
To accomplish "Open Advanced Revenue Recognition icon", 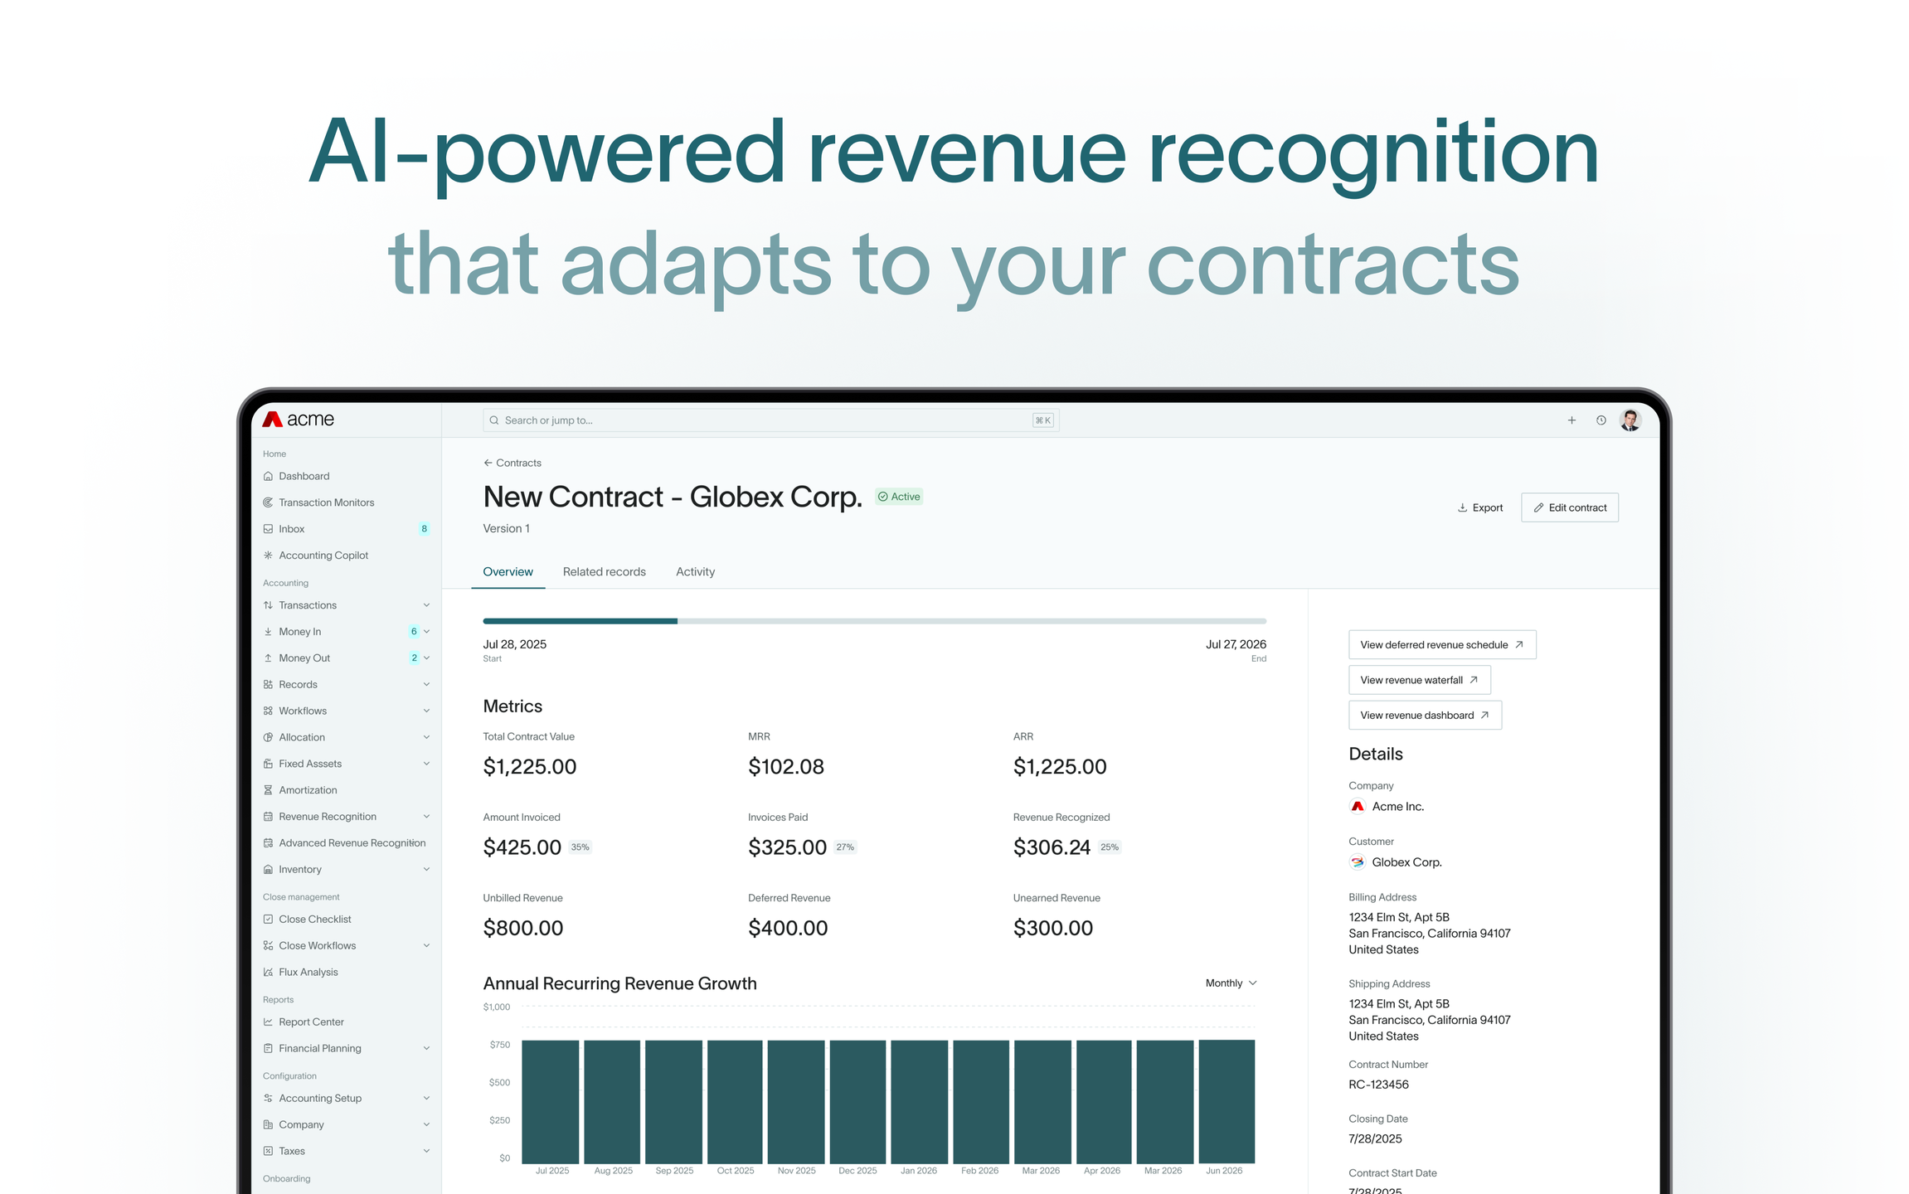I will coord(268,843).
